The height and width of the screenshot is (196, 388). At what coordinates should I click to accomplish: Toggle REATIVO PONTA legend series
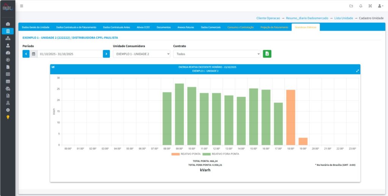point(185,154)
